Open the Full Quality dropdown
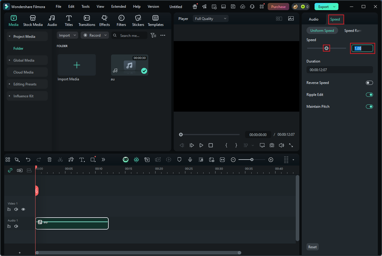382x256 pixels. [x=211, y=19]
